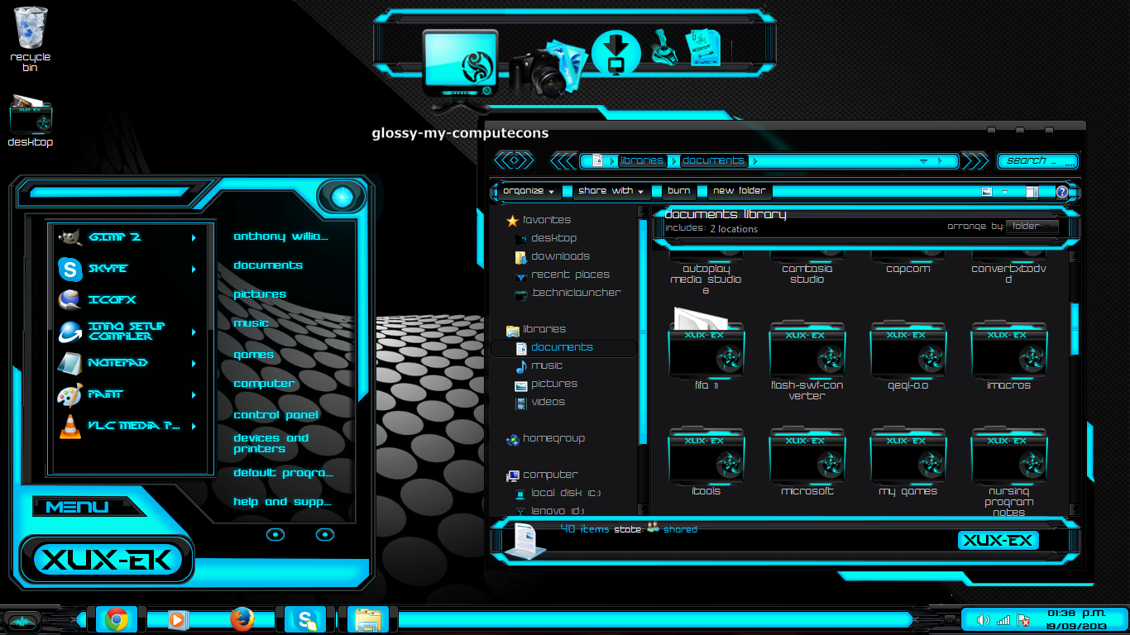Click the XUX-EK shutdown button
This screenshot has height=635, width=1130.
click(108, 561)
